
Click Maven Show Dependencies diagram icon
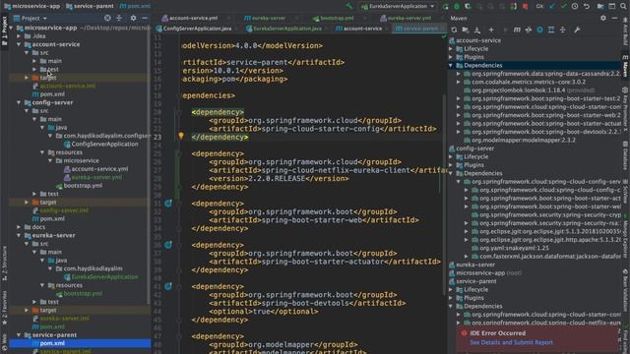click(x=551, y=29)
